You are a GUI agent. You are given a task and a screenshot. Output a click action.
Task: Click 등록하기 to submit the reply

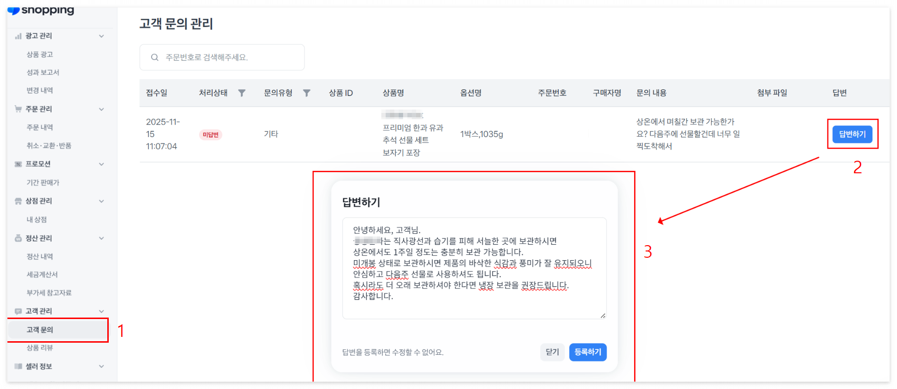click(x=588, y=352)
